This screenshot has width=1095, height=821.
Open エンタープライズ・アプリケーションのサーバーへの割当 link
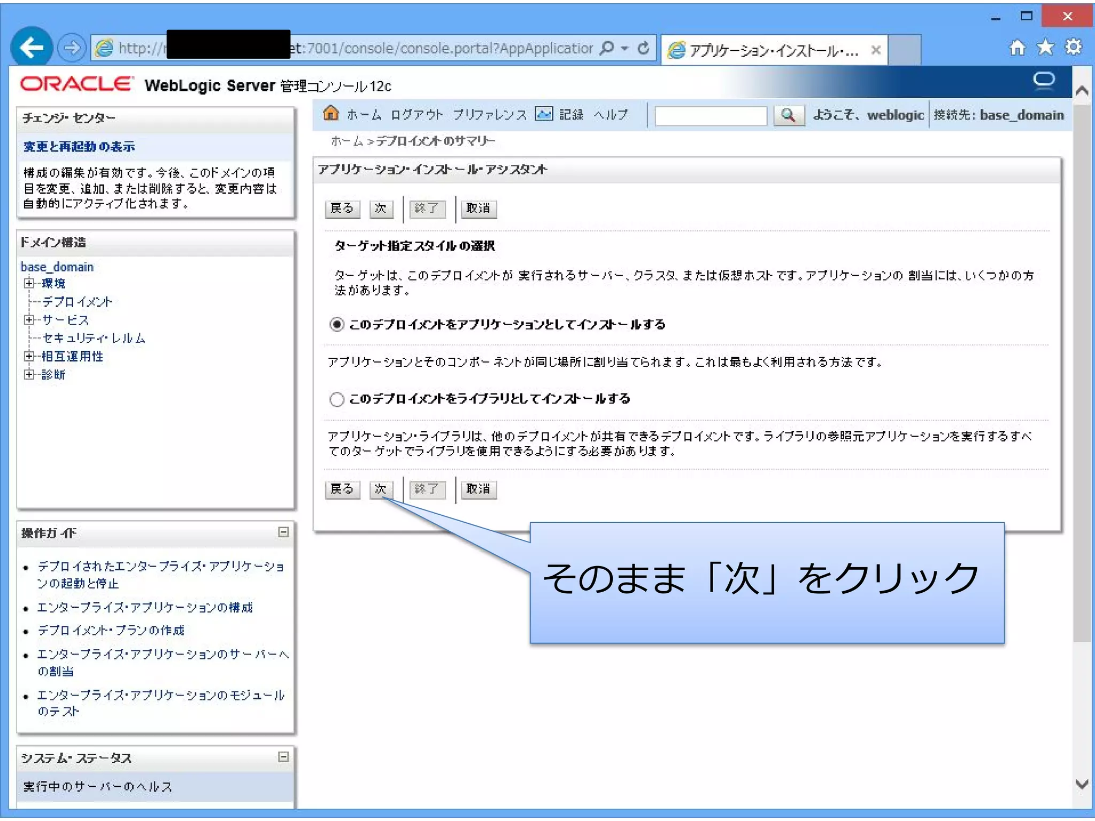click(163, 662)
